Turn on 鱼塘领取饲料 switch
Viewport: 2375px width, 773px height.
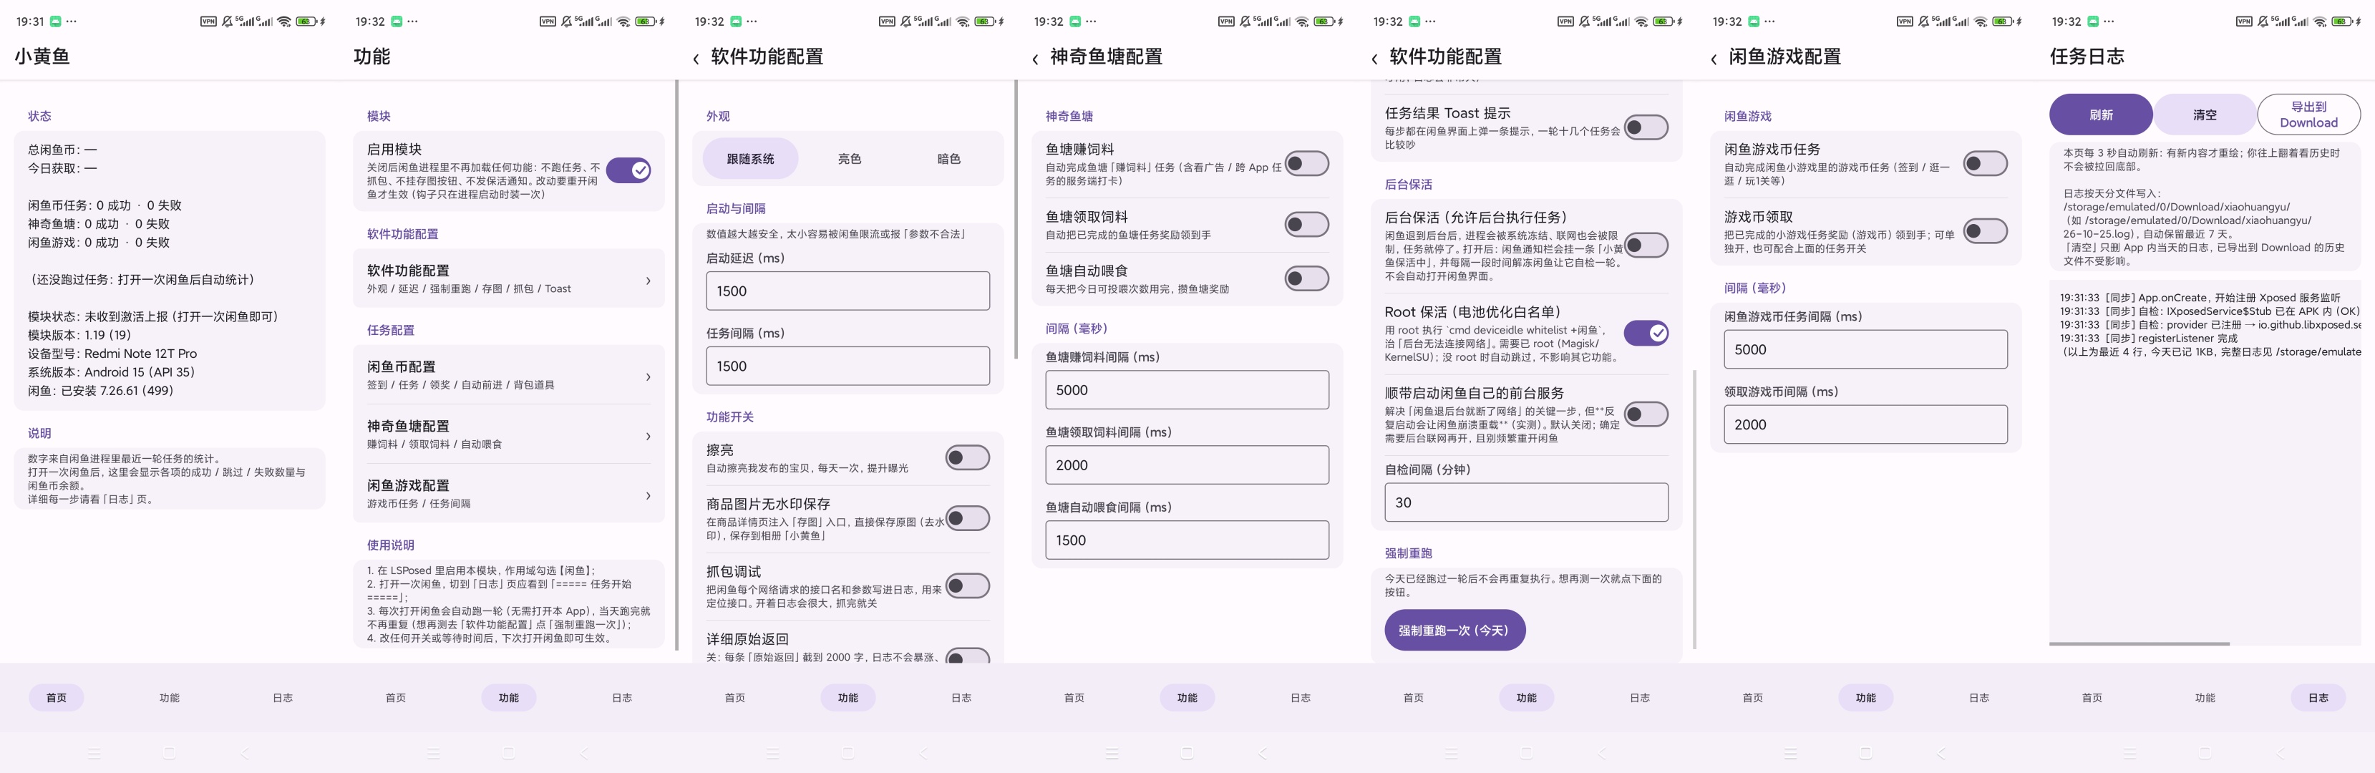(1306, 225)
